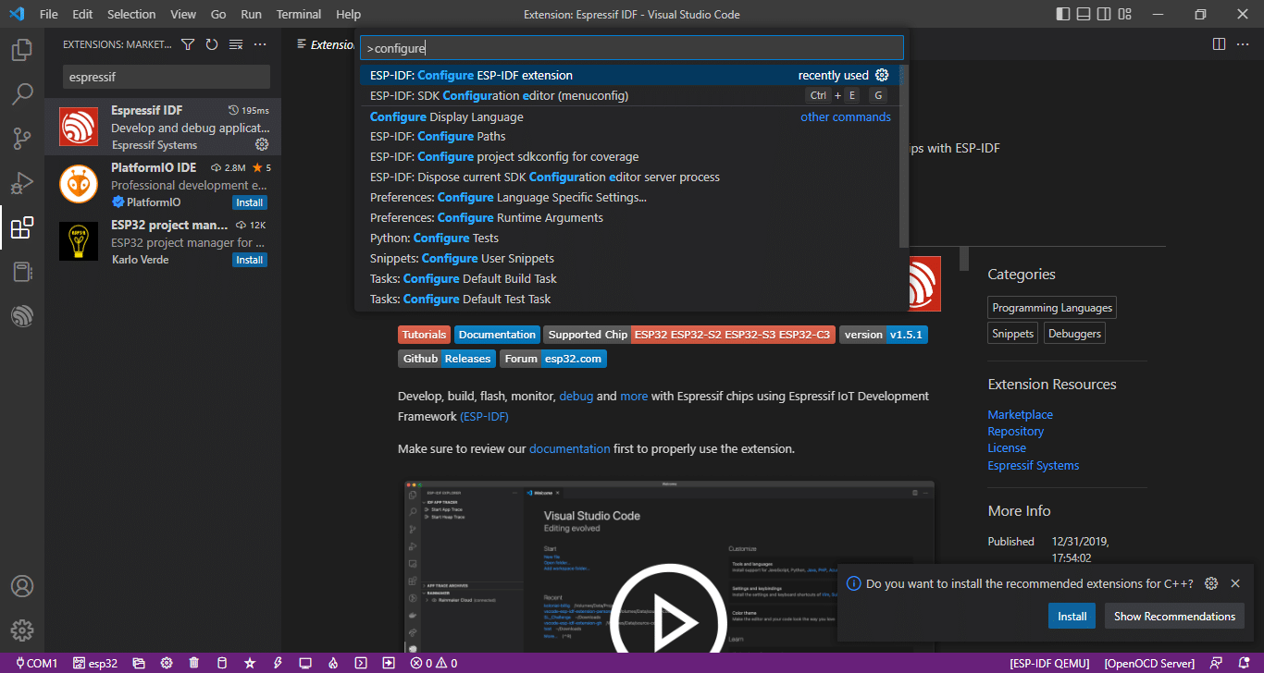Click build project cylinder icon in status bar
The image size is (1264, 673).
click(x=221, y=663)
